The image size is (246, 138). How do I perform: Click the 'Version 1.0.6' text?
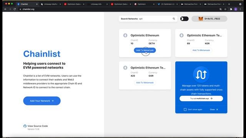(33, 129)
